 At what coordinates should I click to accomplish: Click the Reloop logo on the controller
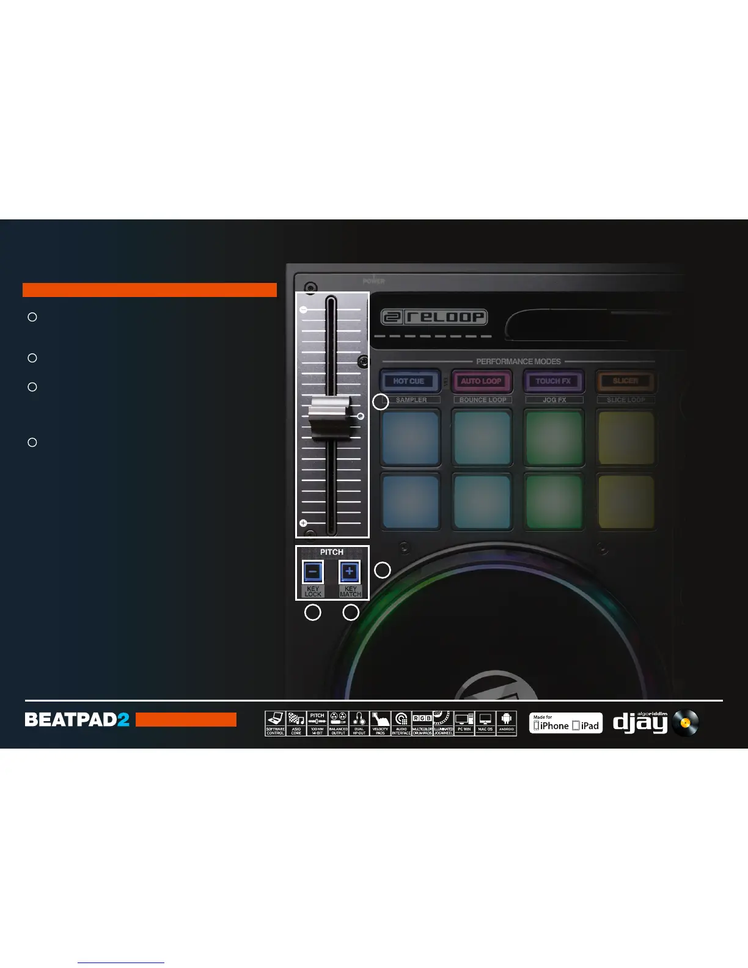click(434, 317)
